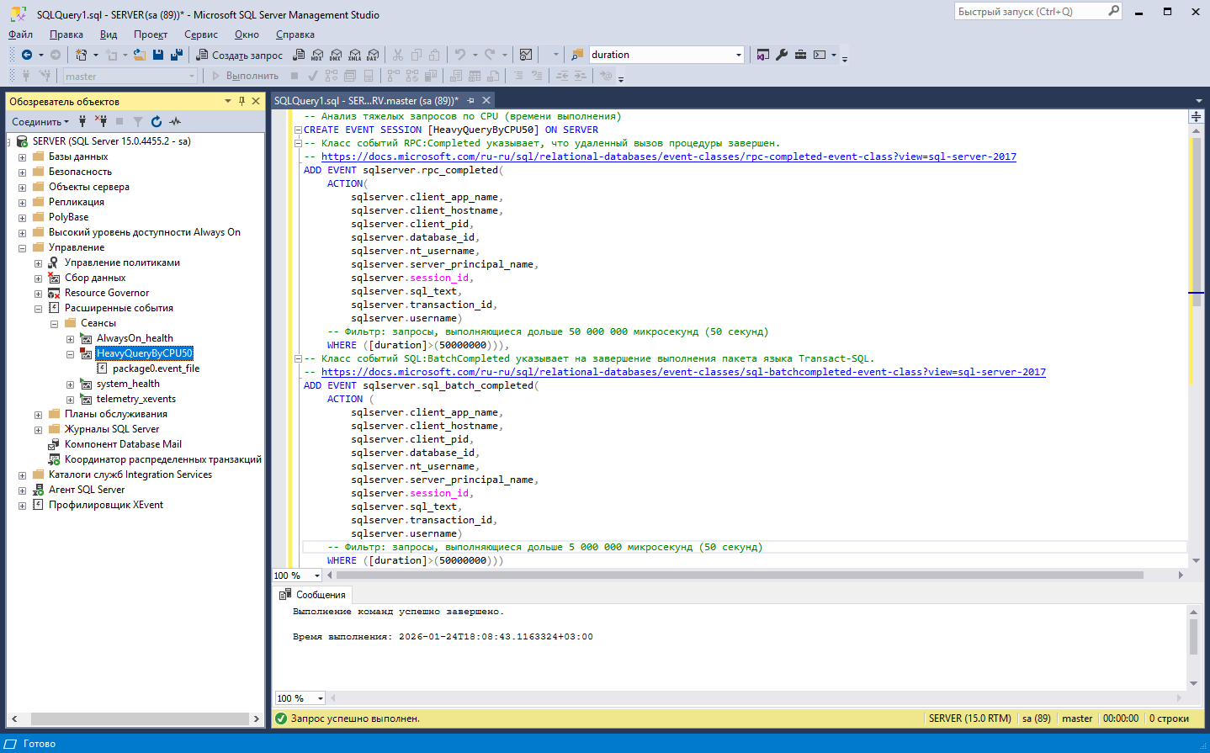Toggle pin on SQLQuery1.sql tab
The width and height of the screenshot is (1210, 753).
pos(471,101)
